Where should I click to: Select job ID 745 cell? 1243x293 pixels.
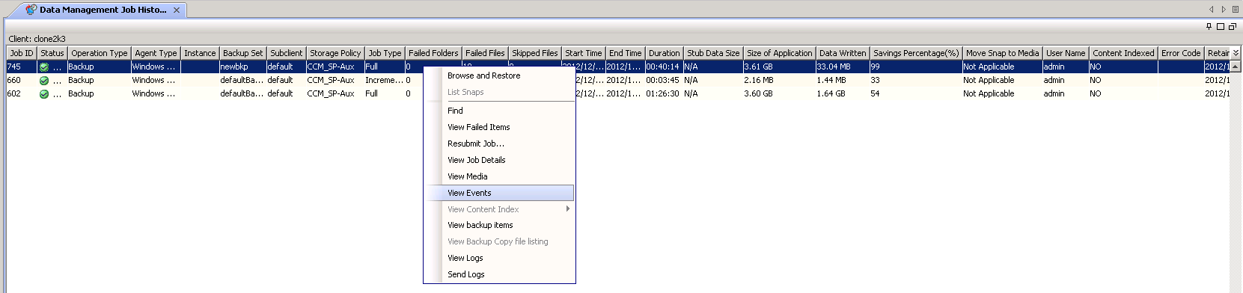click(22, 67)
